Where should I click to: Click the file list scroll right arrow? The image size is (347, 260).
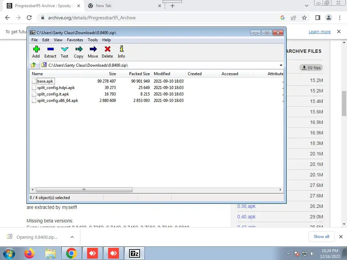(280, 190)
